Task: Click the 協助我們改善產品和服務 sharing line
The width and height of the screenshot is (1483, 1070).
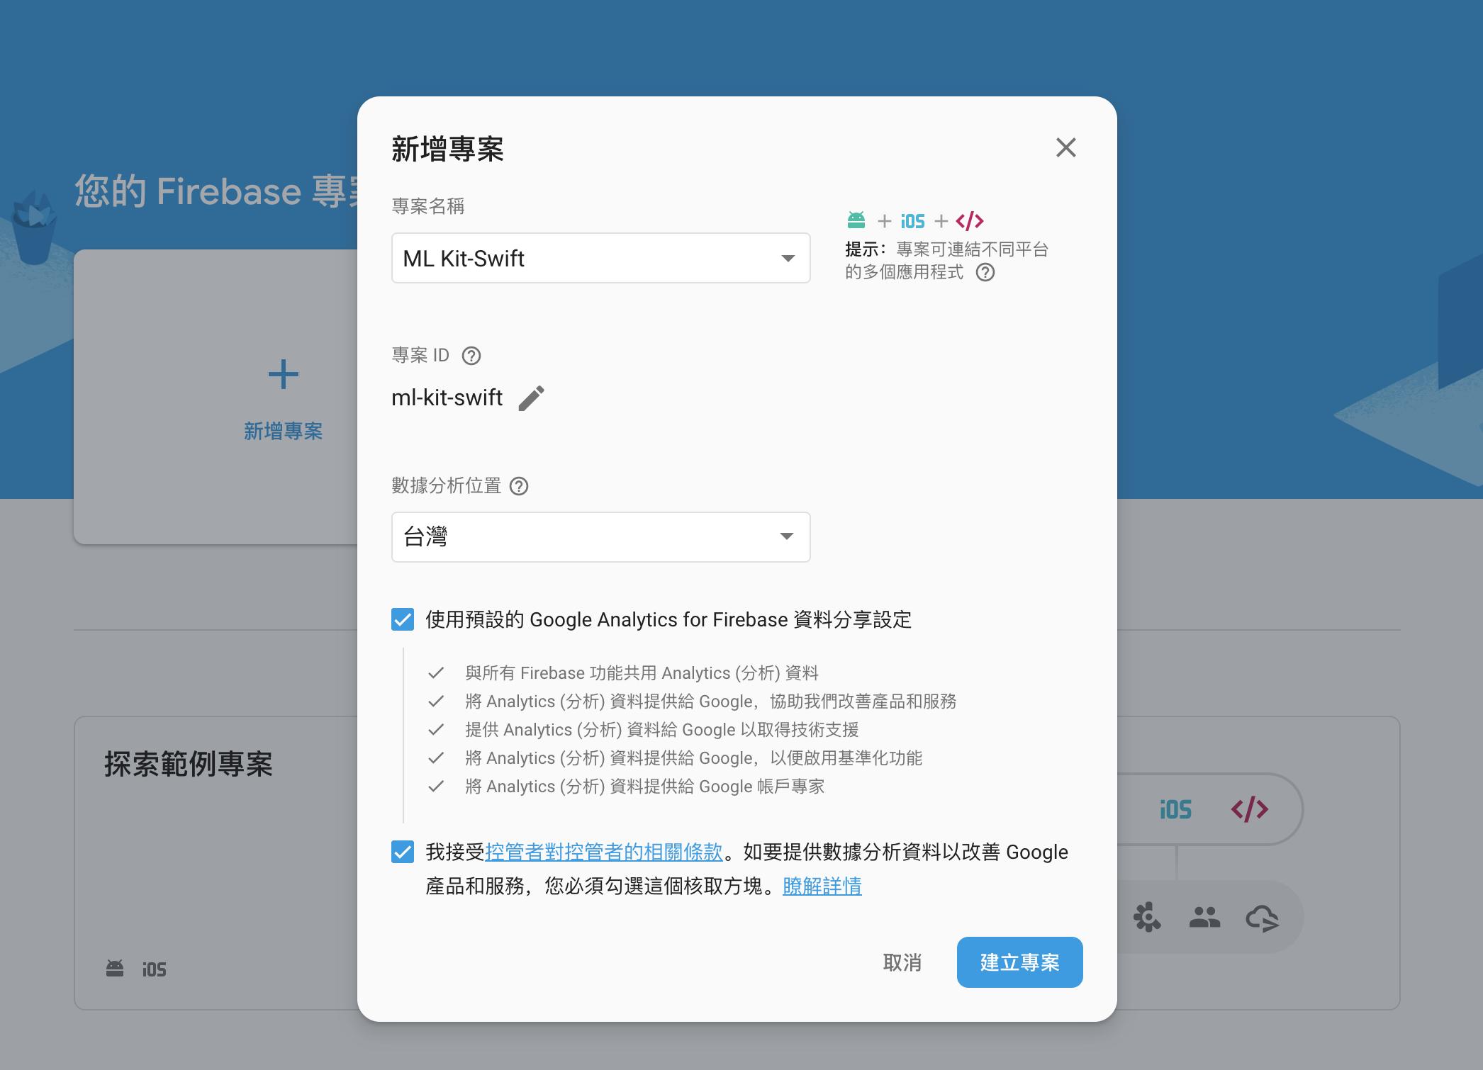Action: point(710,702)
